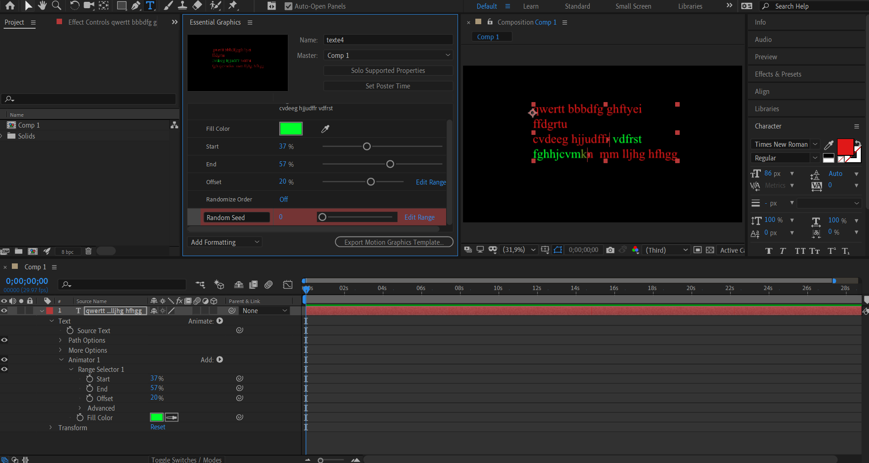This screenshot has height=463, width=869.
Task: Open the Add Formatting dropdown
Action: 225,242
